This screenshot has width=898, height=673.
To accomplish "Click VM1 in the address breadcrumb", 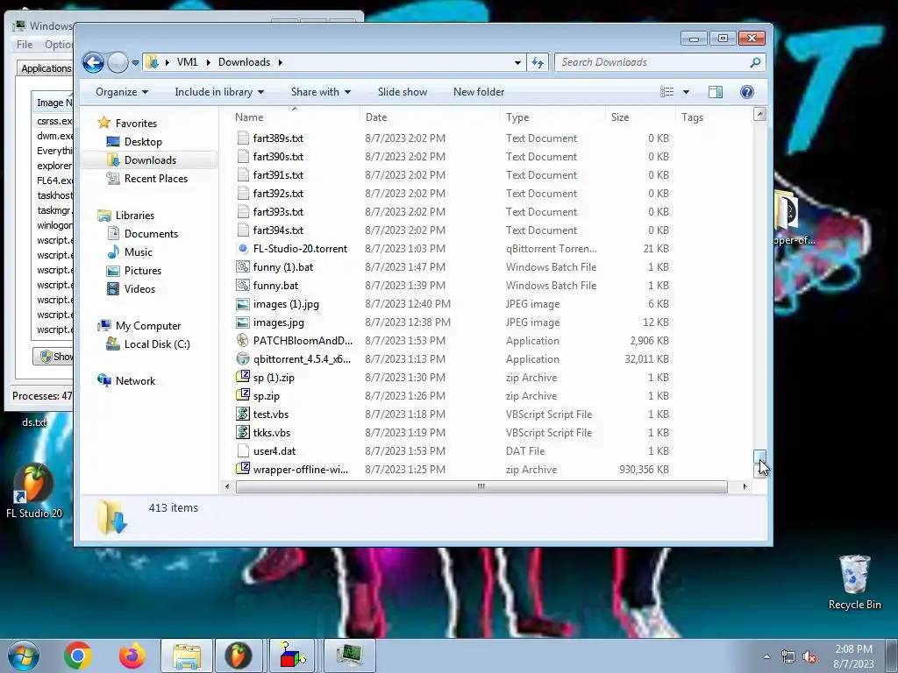I will (188, 62).
